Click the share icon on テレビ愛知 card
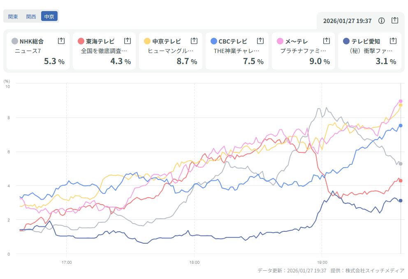Screen dimensions: 408x279 393,41
